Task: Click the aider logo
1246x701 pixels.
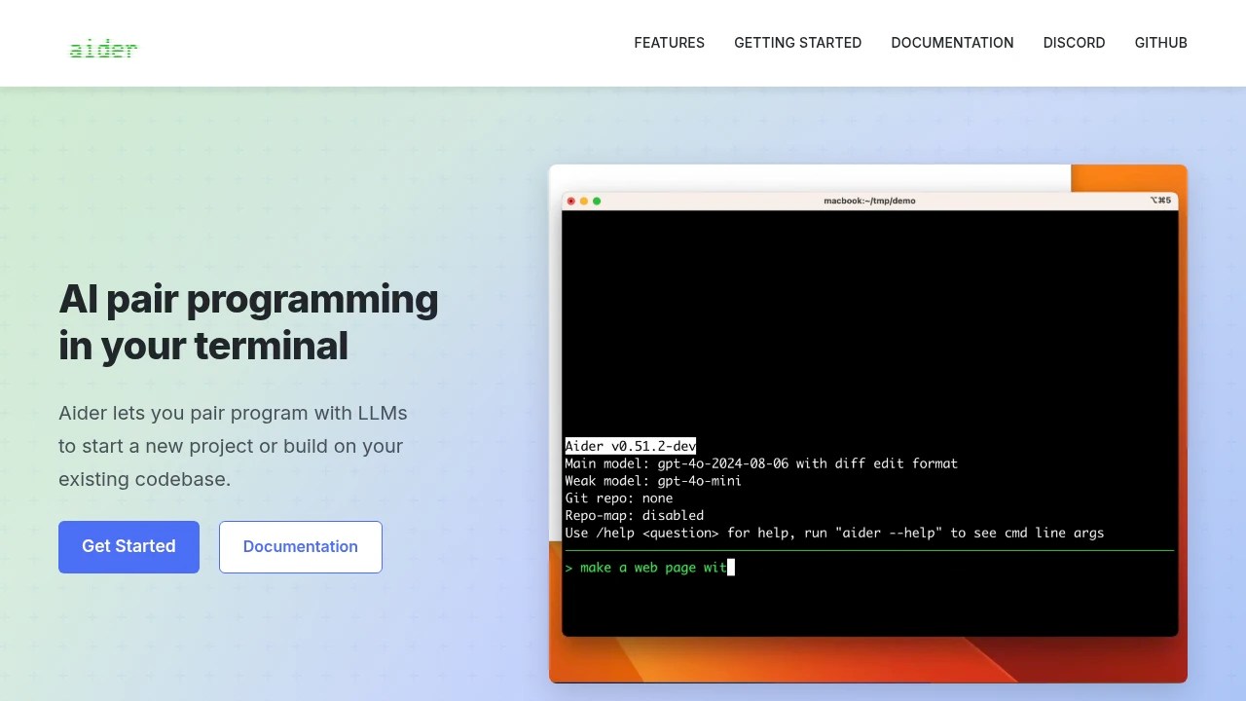Action: pos(103,49)
